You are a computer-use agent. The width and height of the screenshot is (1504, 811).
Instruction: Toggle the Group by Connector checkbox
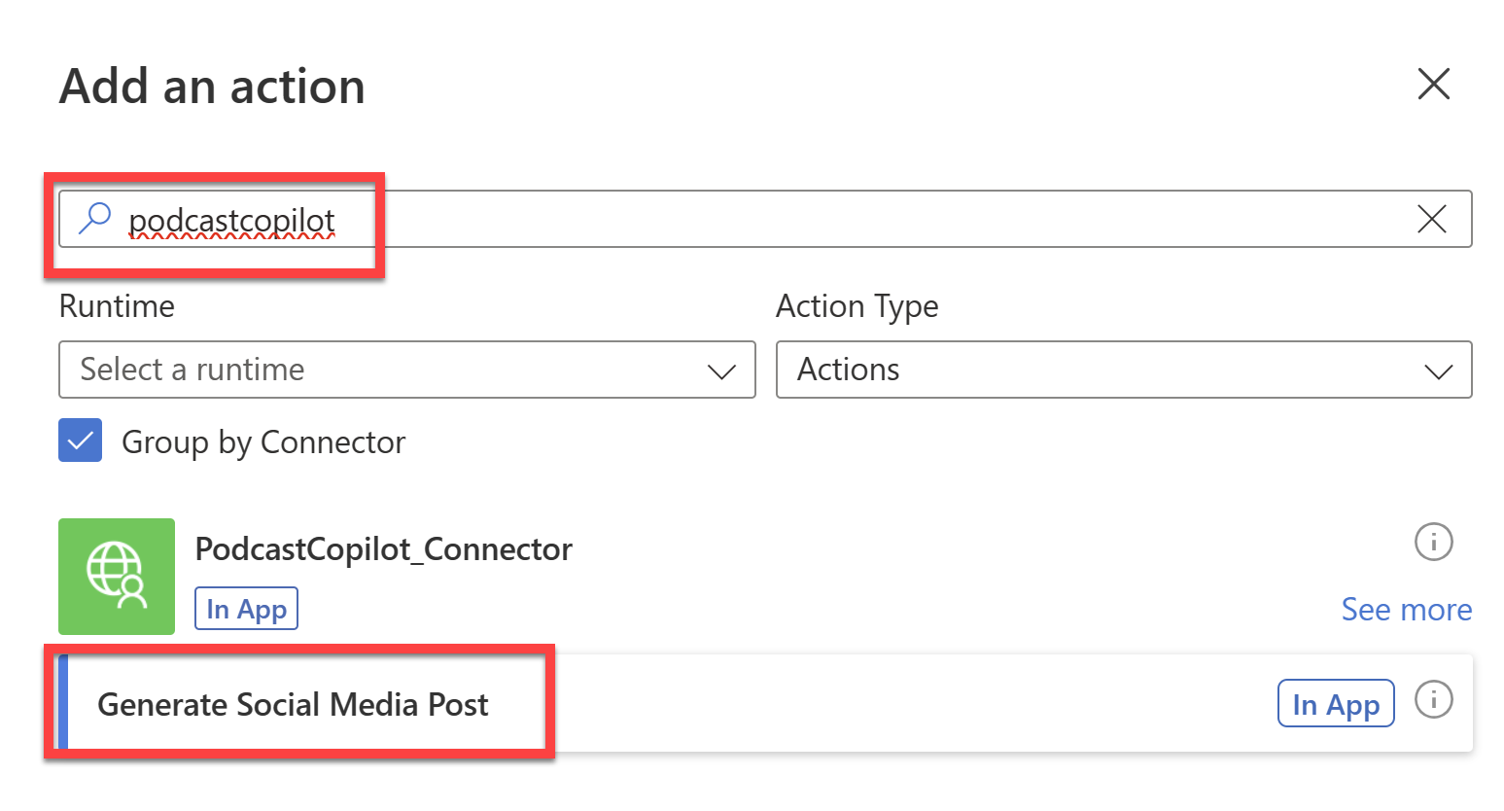pyautogui.click(x=81, y=441)
